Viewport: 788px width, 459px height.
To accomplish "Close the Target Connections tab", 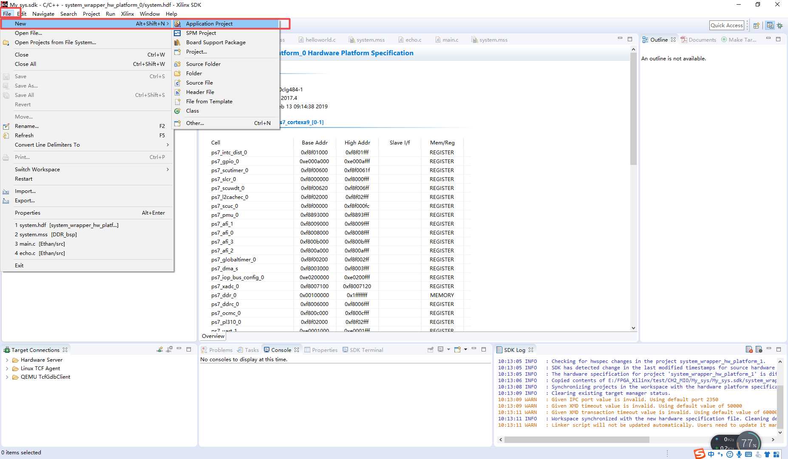I will coord(65,350).
